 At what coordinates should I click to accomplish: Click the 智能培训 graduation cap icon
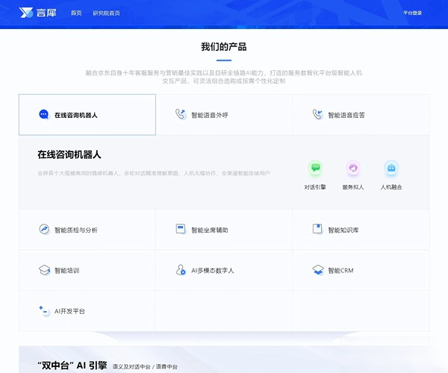44,270
